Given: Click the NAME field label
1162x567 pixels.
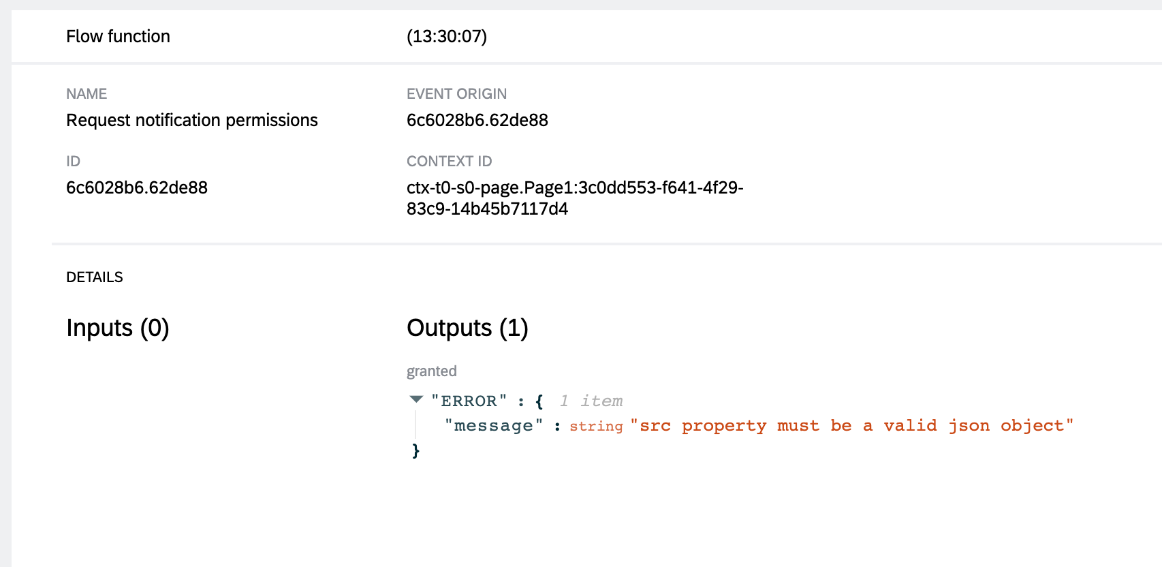Looking at the screenshot, I should [x=87, y=94].
